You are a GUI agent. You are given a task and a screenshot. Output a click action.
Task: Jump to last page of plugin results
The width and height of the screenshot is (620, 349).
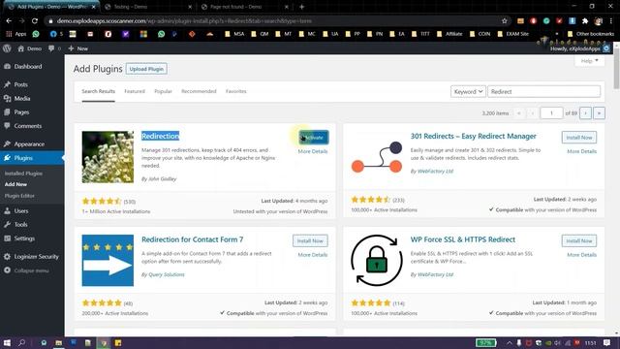pos(599,113)
